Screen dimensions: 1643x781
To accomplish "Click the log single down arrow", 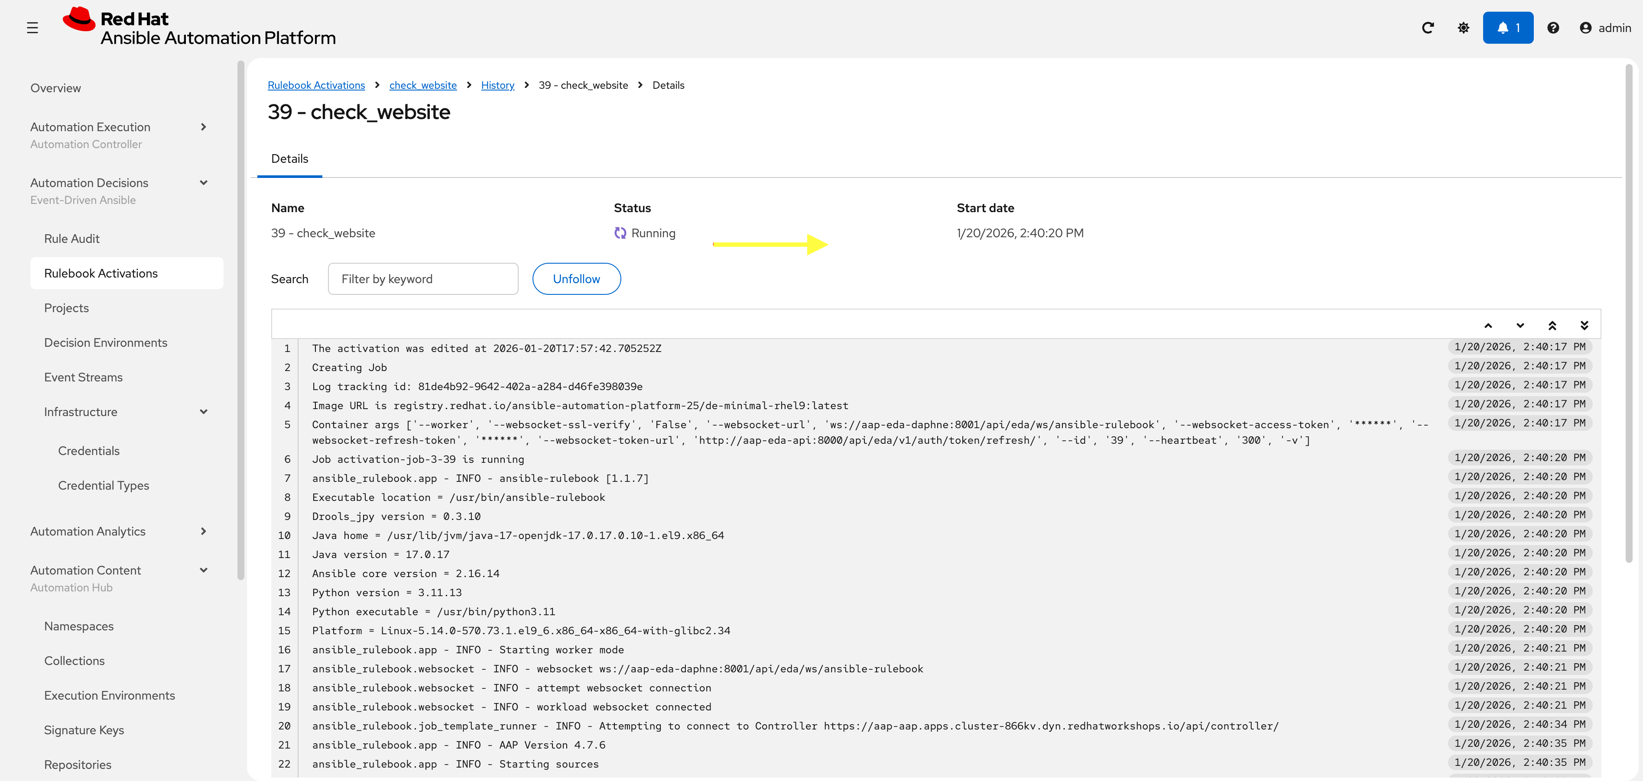I will [1520, 325].
